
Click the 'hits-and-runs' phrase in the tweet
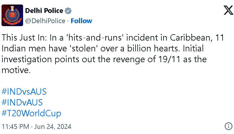(x=95, y=38)
